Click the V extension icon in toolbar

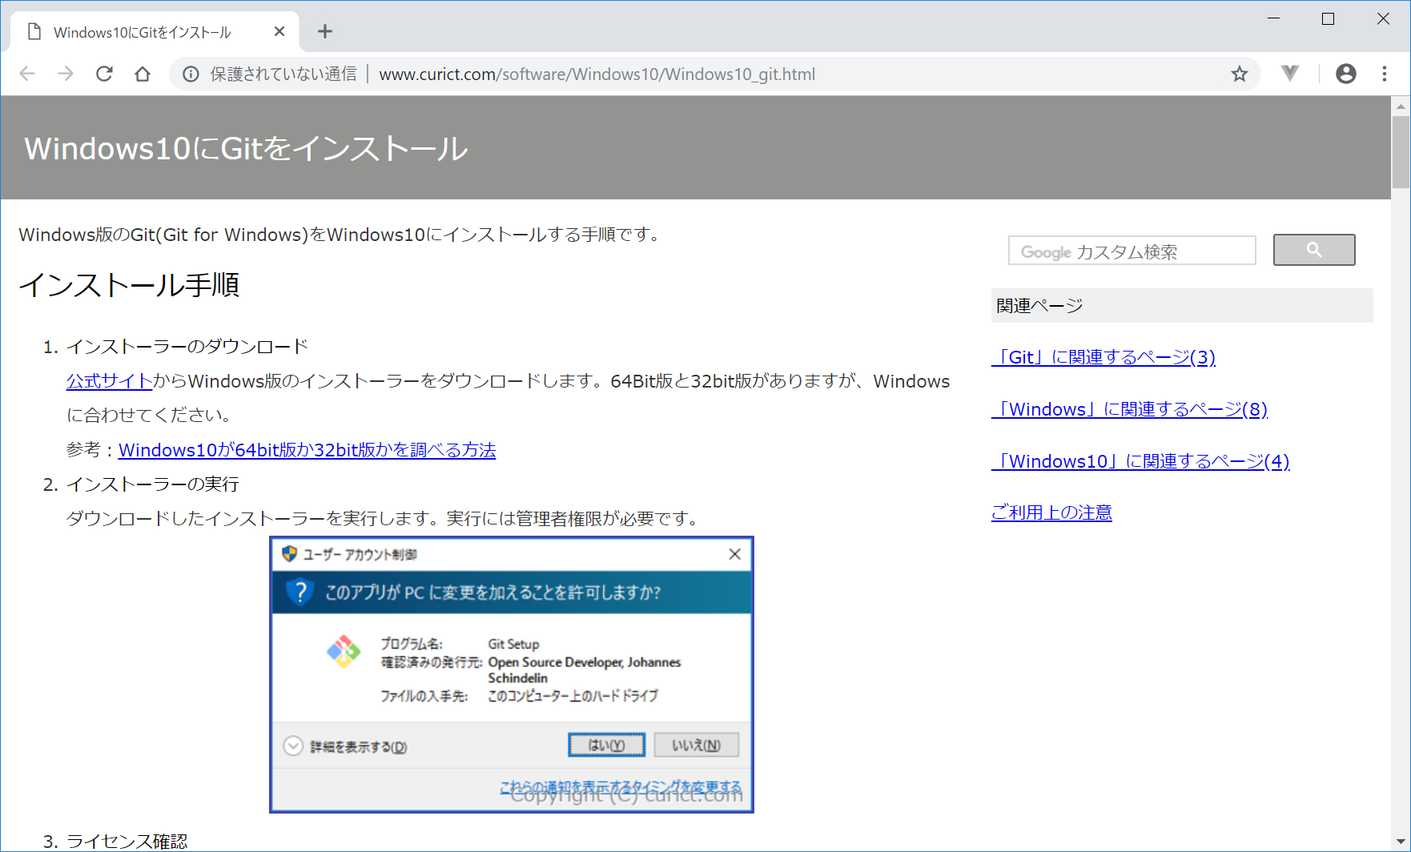click(x=1289, y=74)
